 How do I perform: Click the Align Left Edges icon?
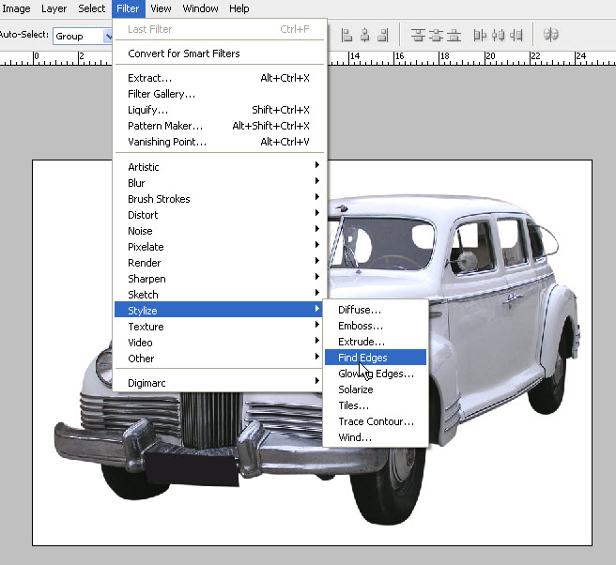pos(346,36)
